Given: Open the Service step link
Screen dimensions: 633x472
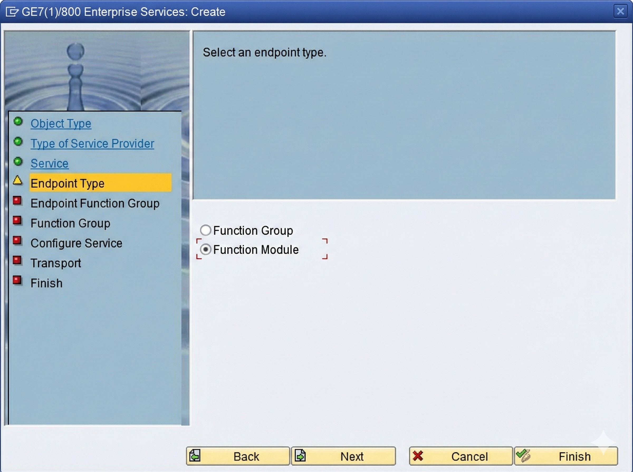Looking at the screenshot, I should click(x=50, y=163).
